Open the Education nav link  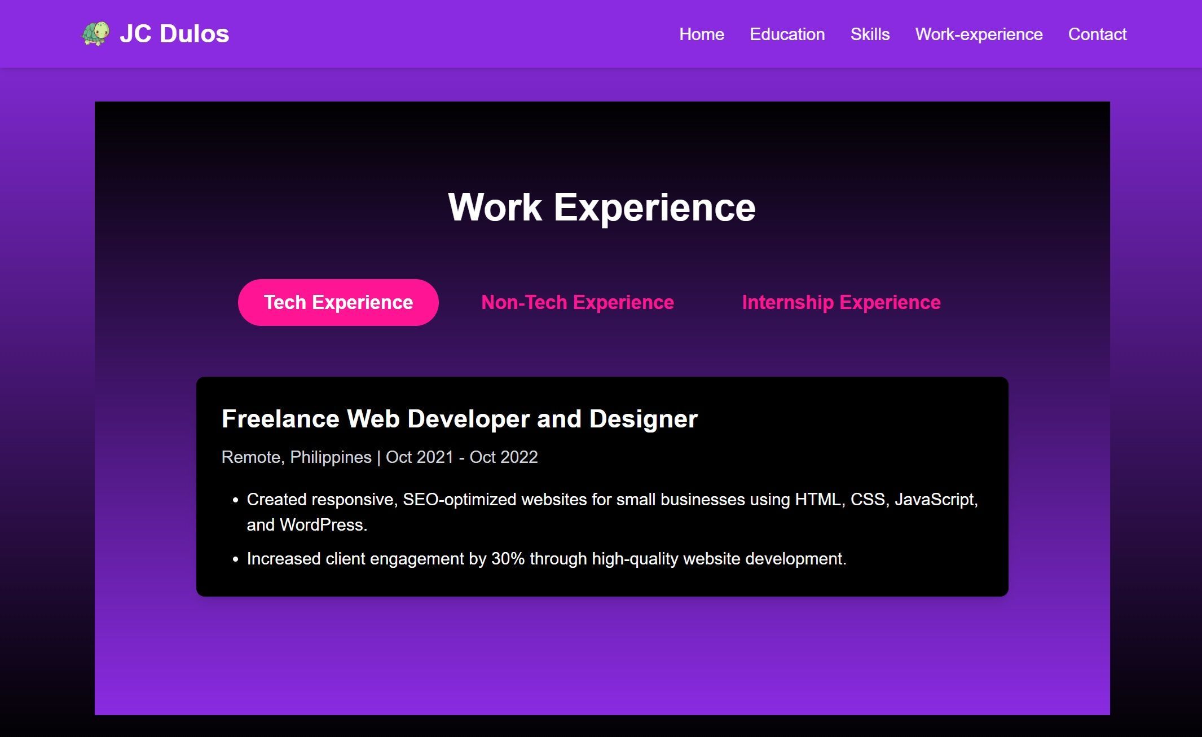click(x=787, y=34)
